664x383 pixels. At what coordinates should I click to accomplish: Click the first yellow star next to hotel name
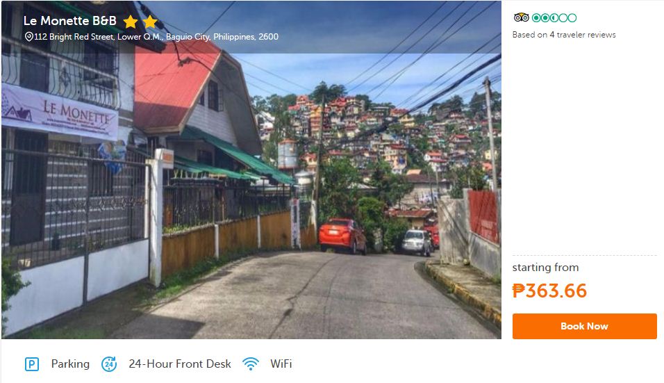click(x=131, y=21)
